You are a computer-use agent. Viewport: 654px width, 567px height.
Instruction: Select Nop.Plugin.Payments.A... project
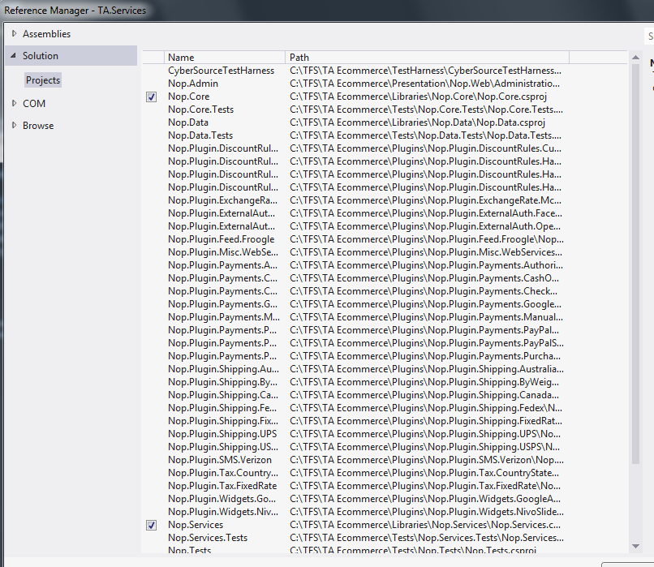(x=222, y=265)
